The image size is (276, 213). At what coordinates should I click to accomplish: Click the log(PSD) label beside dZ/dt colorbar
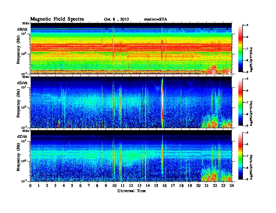(x=252, y=167)
